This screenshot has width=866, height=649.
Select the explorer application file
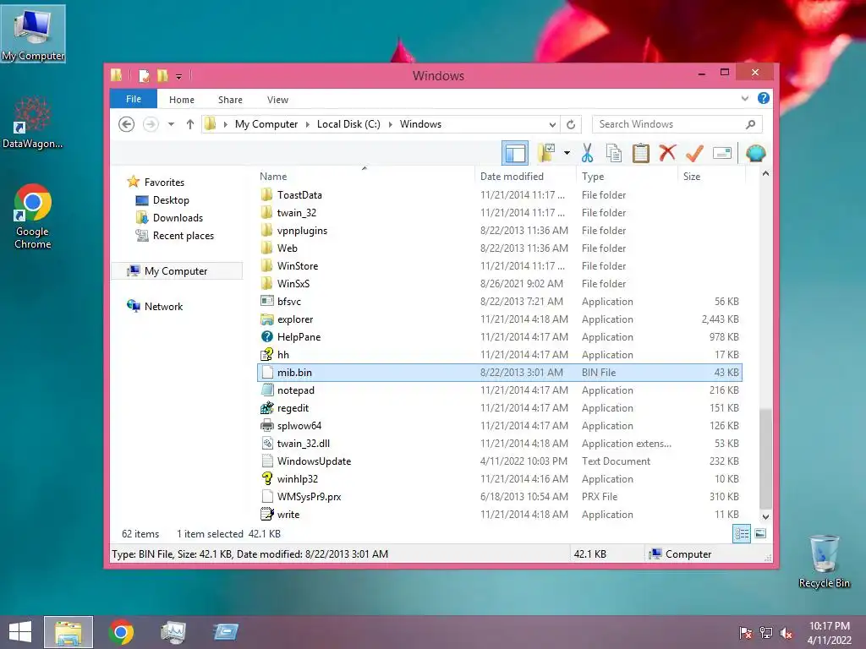500,319
